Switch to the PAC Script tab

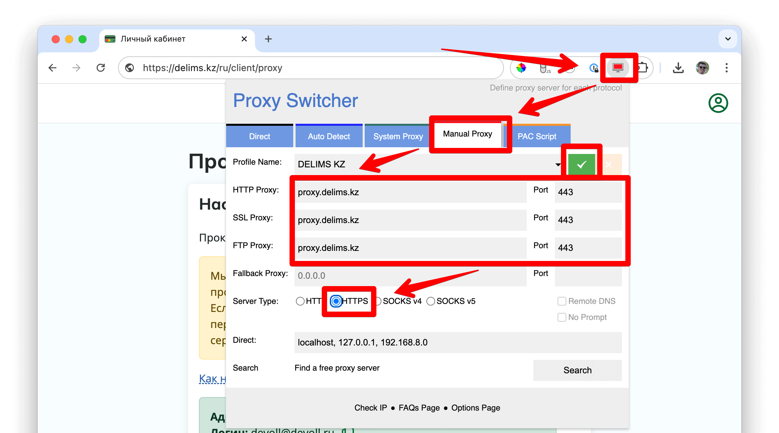(537, 136)
